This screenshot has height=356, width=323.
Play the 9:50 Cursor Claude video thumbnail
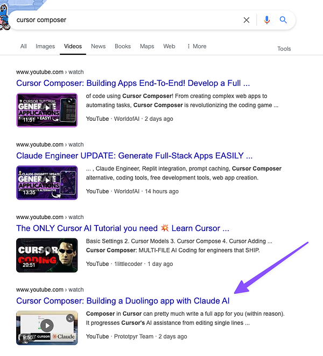(x=47, y=328)
